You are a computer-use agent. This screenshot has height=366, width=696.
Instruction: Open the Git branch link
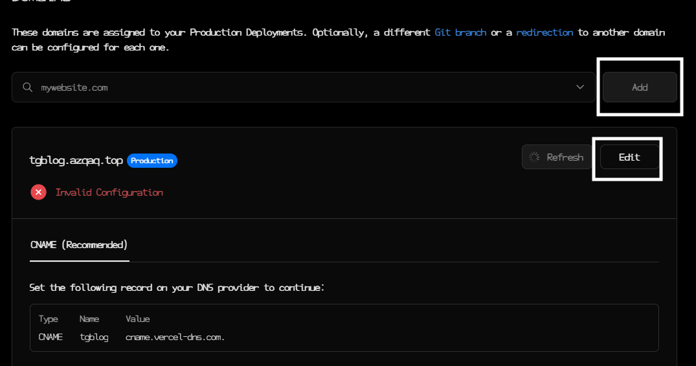[x=460, y=32]
